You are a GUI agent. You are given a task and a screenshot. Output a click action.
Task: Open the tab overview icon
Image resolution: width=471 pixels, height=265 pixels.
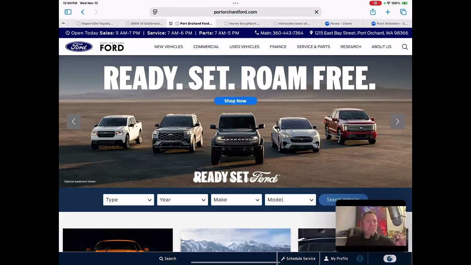(403, 12)
